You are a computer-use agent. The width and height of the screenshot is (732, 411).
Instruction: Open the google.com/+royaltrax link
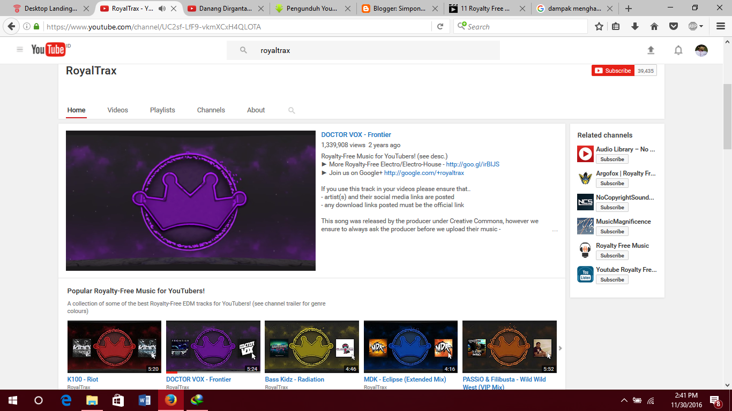pos(424,173)
